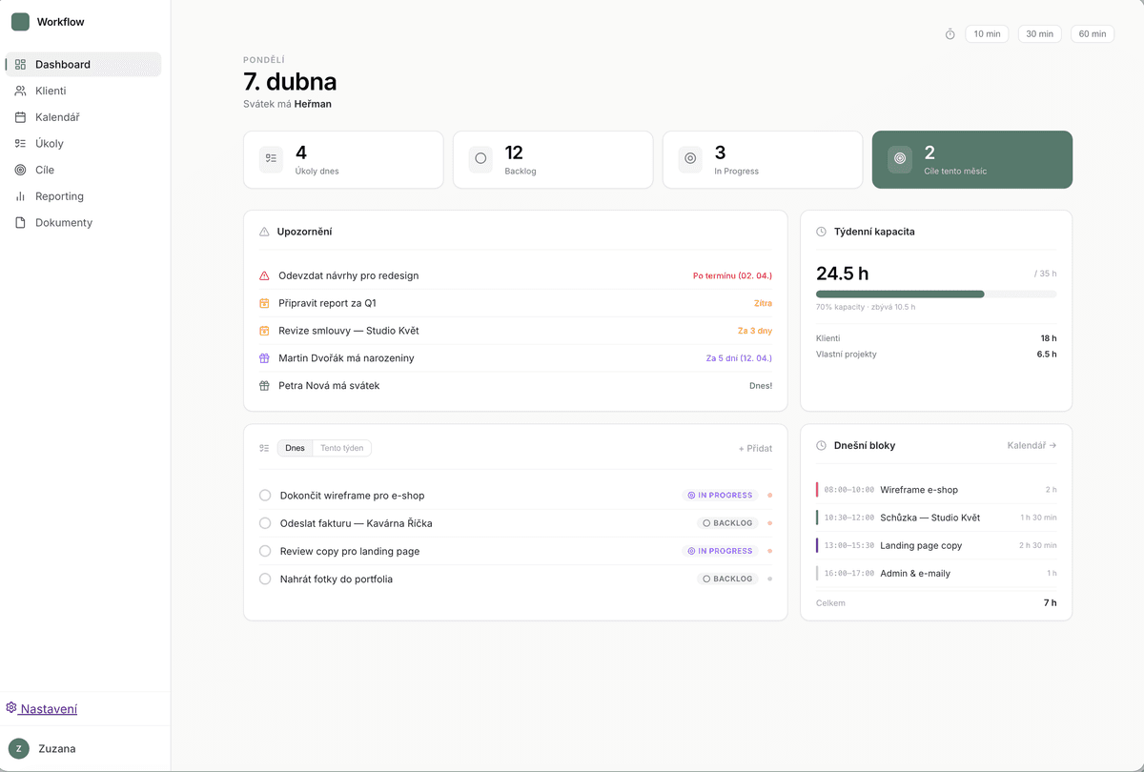
Task: Select the 'Dnes' filter tab
Action: (x=294, y=447)
